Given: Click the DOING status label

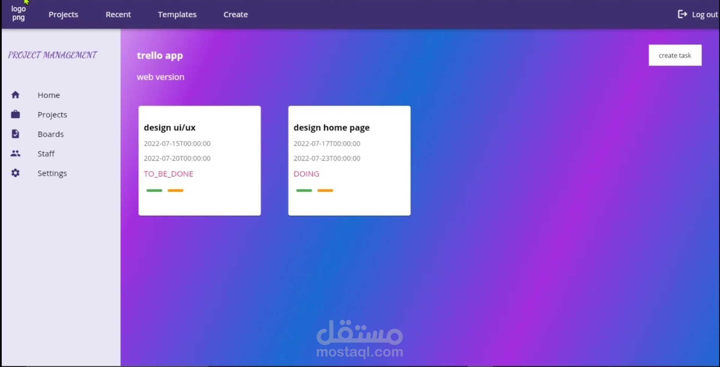Looking at the screenshot, I should pos(307,174).
